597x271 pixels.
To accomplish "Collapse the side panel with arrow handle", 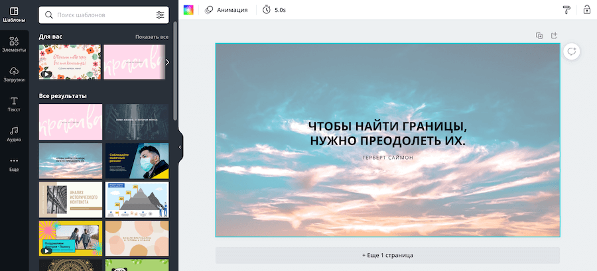I will tap(180, 147).
